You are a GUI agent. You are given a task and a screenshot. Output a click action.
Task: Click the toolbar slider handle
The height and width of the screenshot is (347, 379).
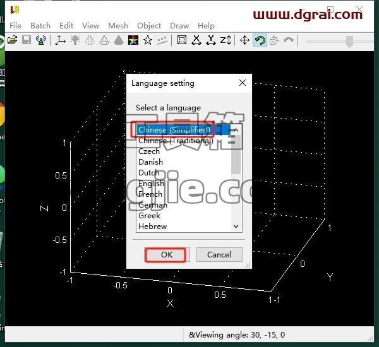pyautogui.click(x=349, y=41)
